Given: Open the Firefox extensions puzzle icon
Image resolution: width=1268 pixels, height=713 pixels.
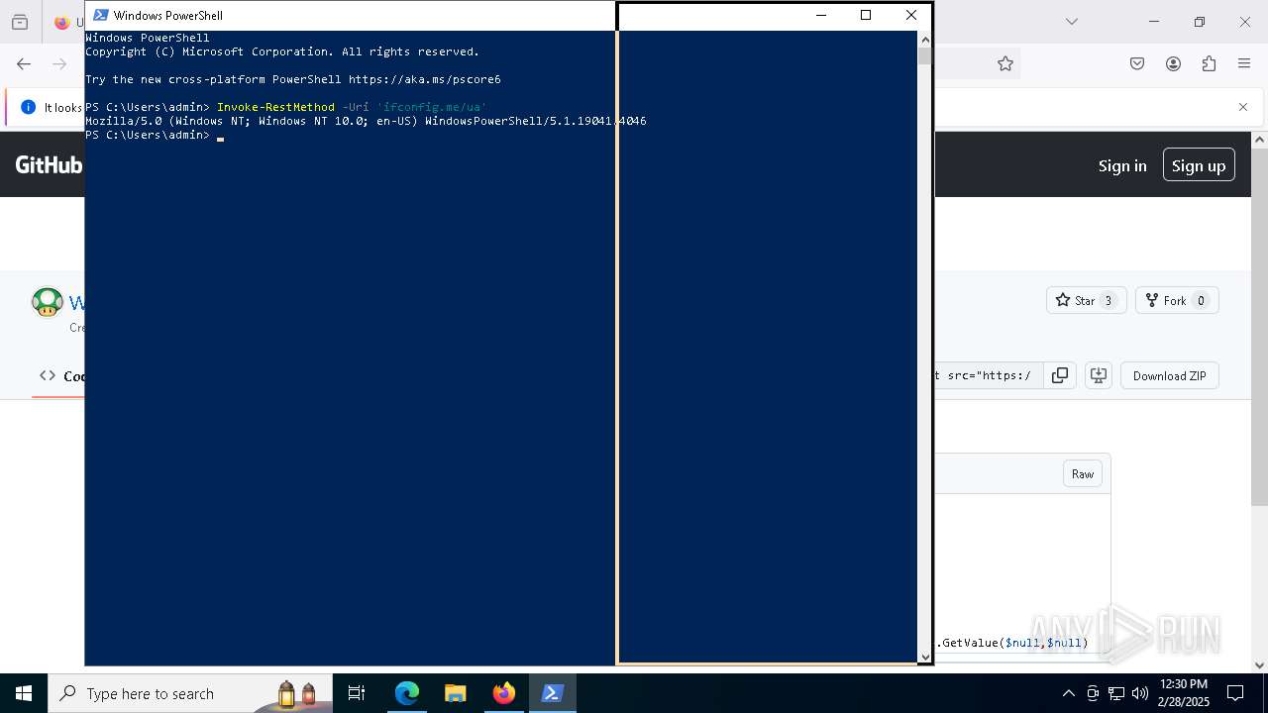Looking at the screenshot, I should tap(1209, 63).
